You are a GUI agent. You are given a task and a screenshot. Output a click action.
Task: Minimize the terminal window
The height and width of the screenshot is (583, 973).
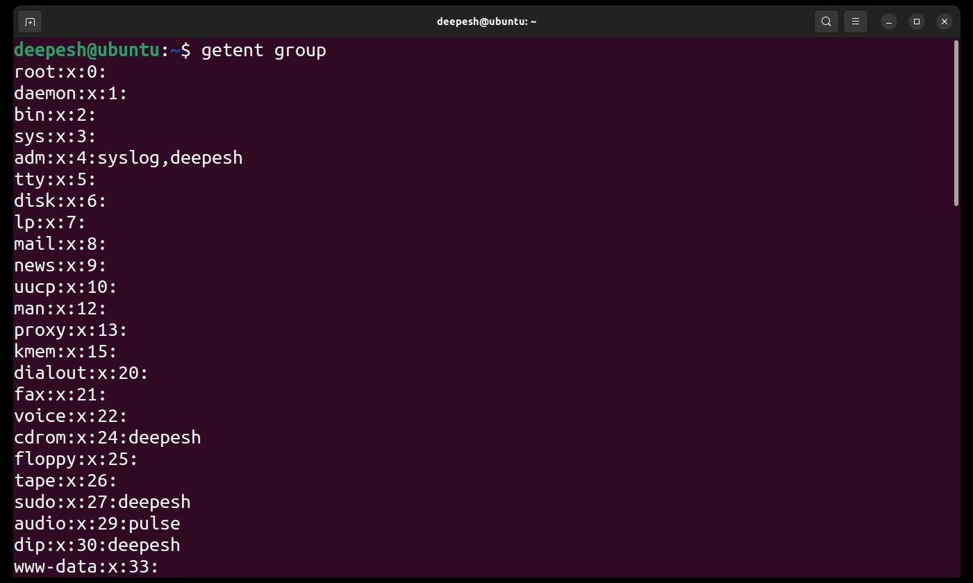(890, 22)
